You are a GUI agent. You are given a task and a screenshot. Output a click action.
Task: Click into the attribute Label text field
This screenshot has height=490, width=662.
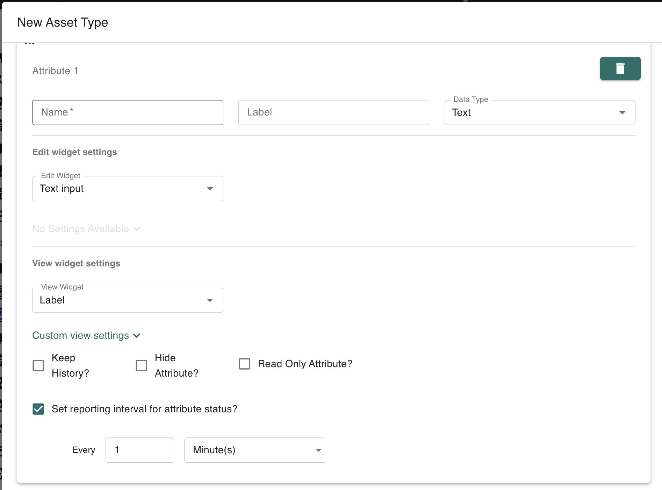[x=333, y=113]
